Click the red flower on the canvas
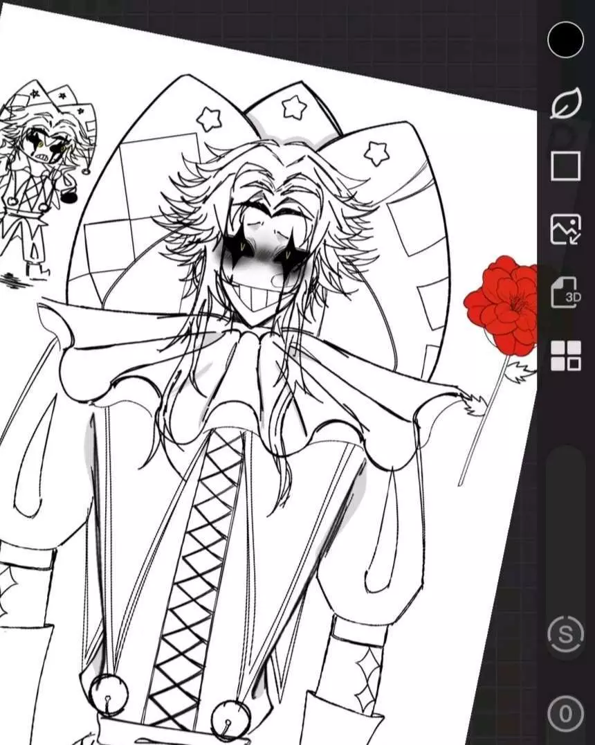This screenshot has height=745, width=595. pyautogui.click(x=503, y=305)
